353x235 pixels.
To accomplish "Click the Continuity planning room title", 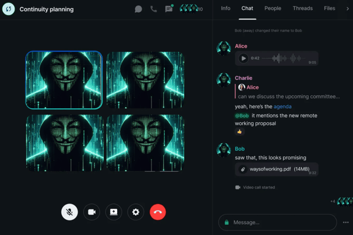I will pyautogui.click(x=47, y=9).
